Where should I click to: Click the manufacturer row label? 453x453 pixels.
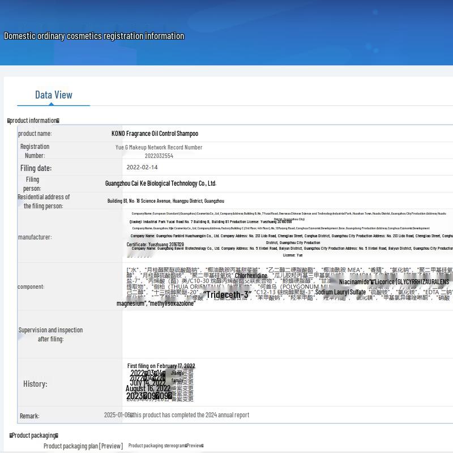click(x=35, y=237)
